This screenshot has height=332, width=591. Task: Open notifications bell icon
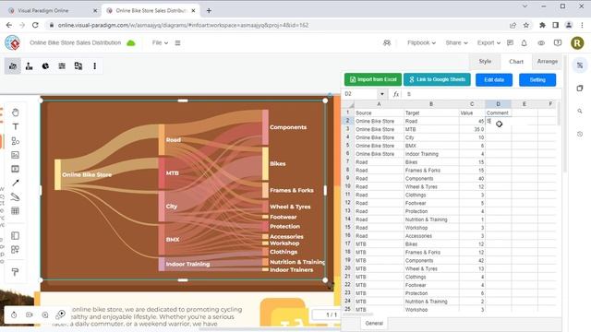pos(524,43)
